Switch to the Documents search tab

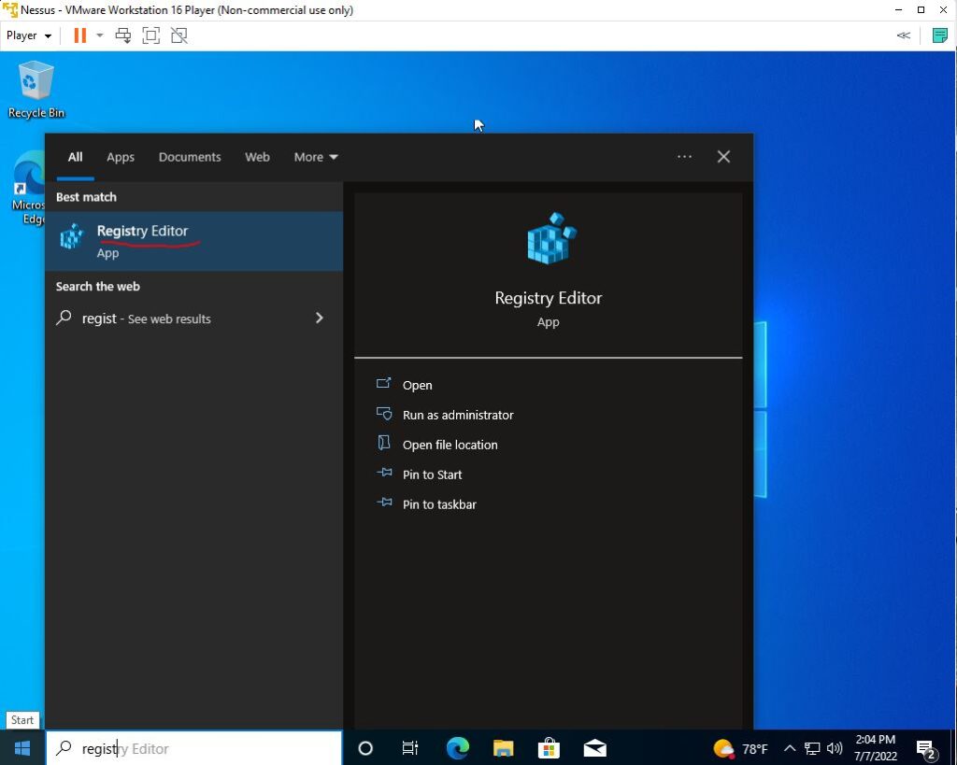click(190, 157)
